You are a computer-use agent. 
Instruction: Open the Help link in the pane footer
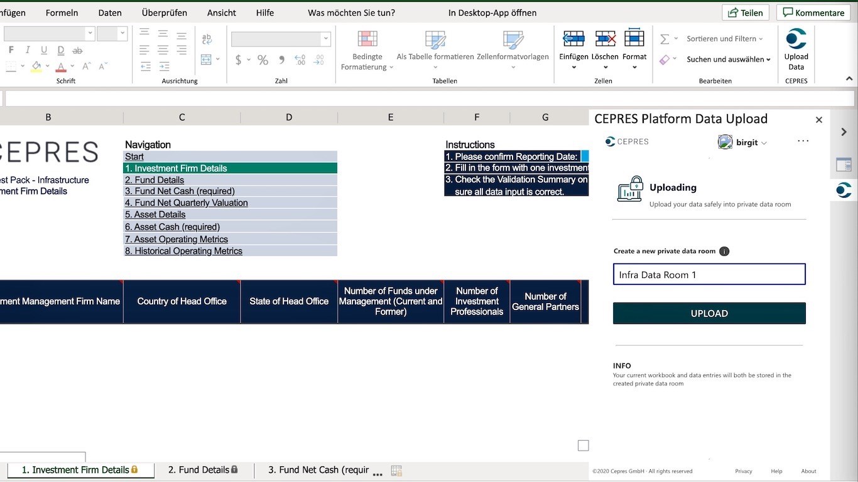pos(777,471)
